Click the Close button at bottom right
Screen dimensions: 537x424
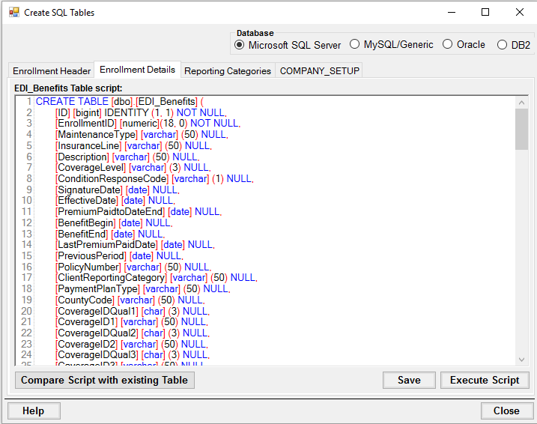(x=506, y=411)
